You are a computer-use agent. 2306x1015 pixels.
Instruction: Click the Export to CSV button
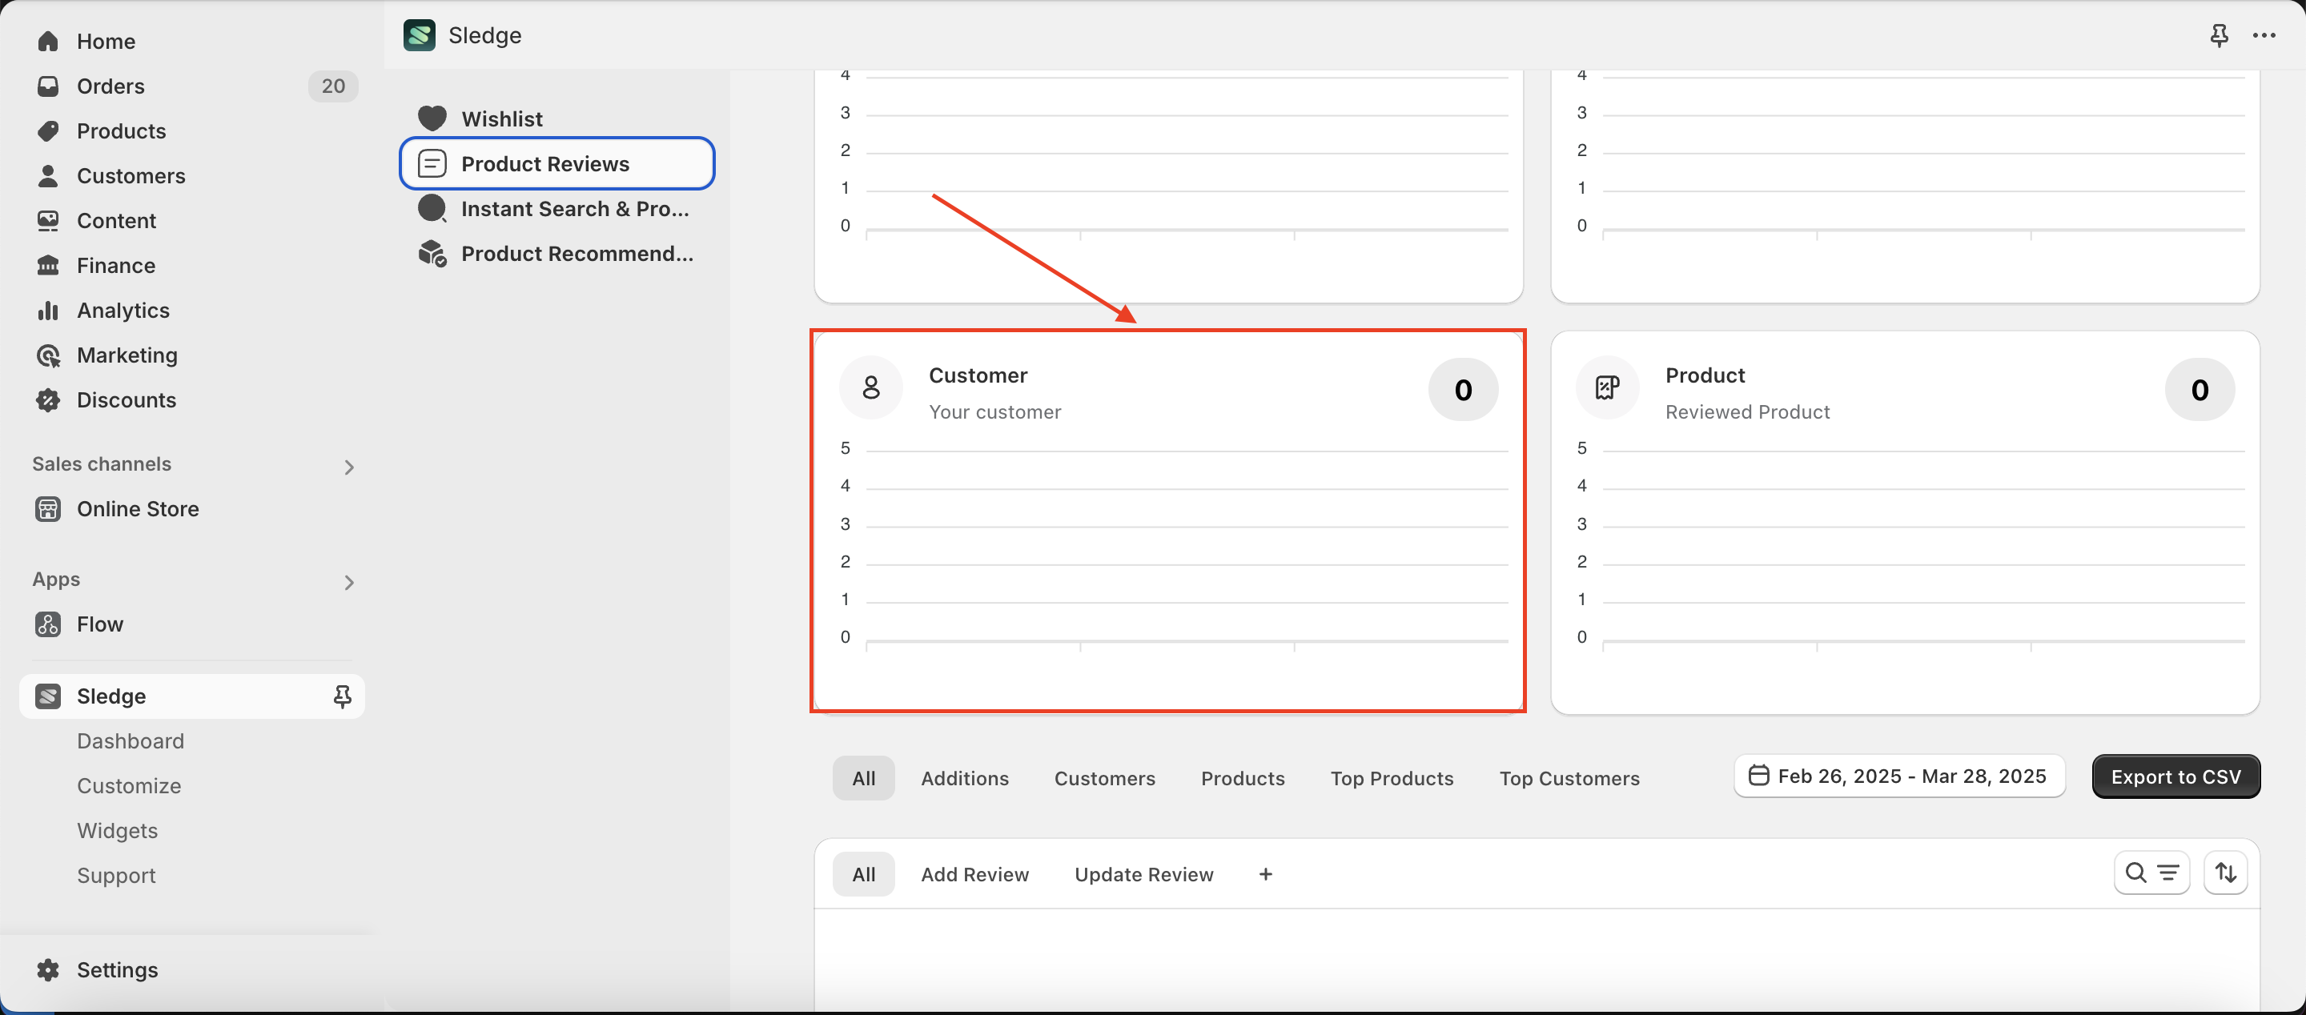(x=2175, y=776)
